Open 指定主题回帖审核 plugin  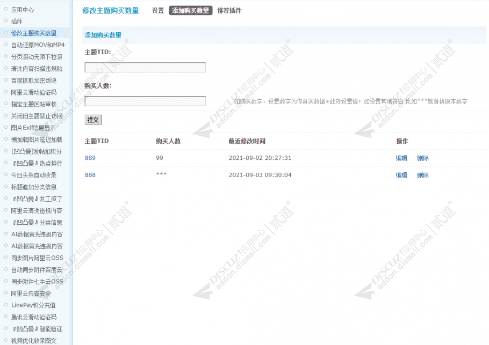34,104
